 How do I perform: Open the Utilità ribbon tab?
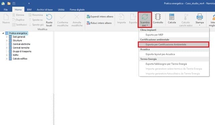click(x=61, y=10)
